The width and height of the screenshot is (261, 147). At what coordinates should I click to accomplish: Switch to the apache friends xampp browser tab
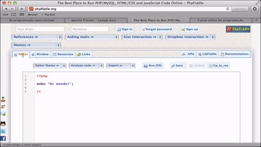(x=96, y=20)
